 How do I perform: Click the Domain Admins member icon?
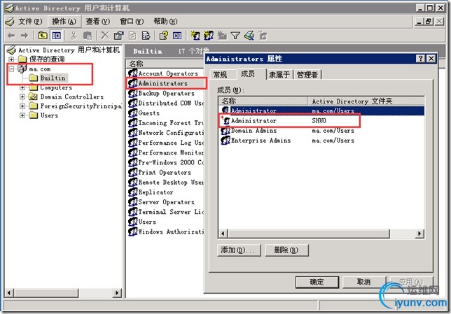tap(225, 131)
